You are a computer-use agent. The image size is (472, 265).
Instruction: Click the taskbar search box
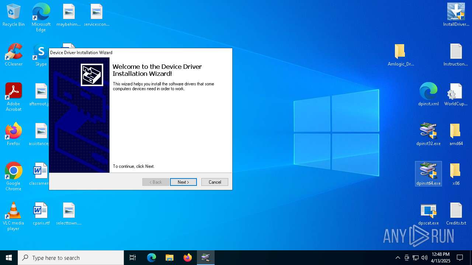(x=71, y=258)
